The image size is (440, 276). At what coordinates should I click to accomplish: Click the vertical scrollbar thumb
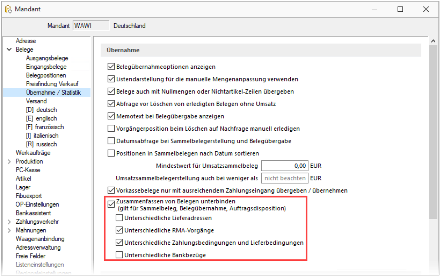click(x=433, y=132)
